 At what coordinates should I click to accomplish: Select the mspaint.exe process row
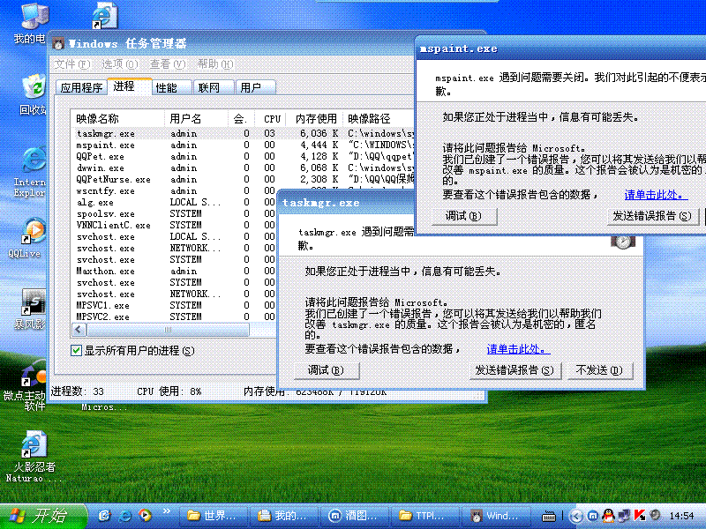[244, 145]
